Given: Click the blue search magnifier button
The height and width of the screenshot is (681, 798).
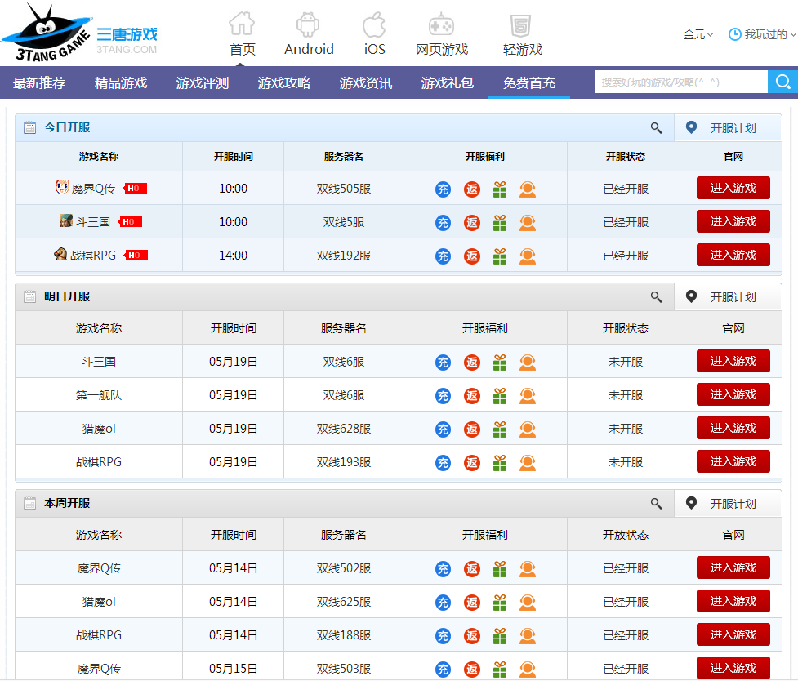Looking at the screenshot, I should [x=782, y=82].
